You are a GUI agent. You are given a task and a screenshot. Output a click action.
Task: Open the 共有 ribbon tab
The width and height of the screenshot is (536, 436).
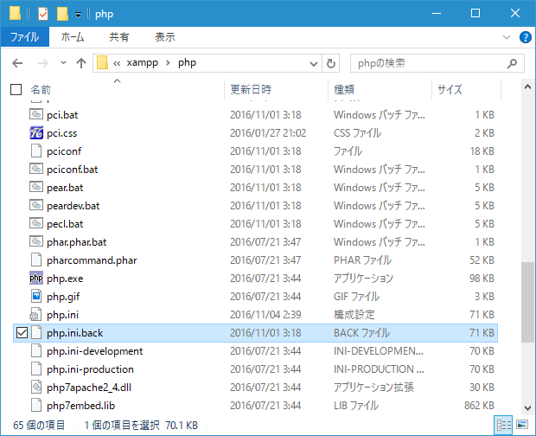pos(119,37)
